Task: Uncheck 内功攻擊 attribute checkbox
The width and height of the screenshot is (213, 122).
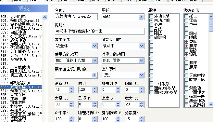Action: [151, 20]
